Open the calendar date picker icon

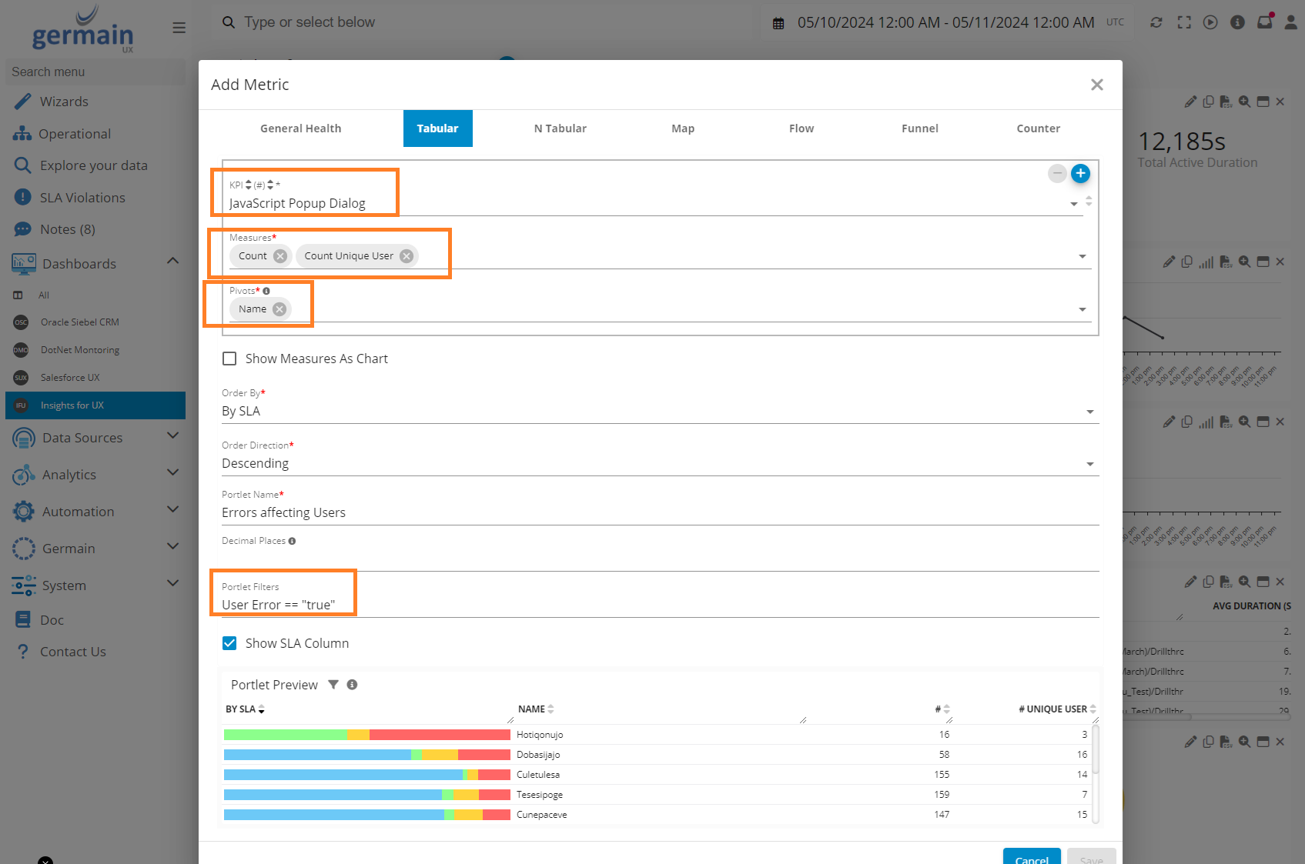(778, 23)
